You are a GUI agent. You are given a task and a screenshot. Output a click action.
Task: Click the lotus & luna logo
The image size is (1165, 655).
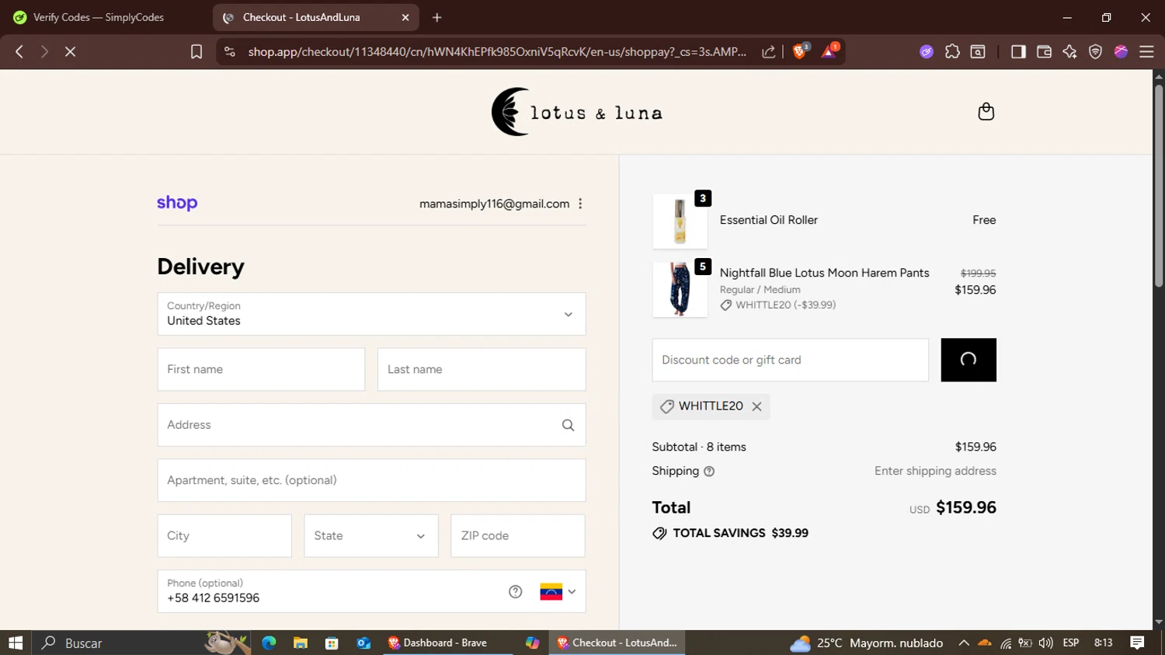coord(577,112)
